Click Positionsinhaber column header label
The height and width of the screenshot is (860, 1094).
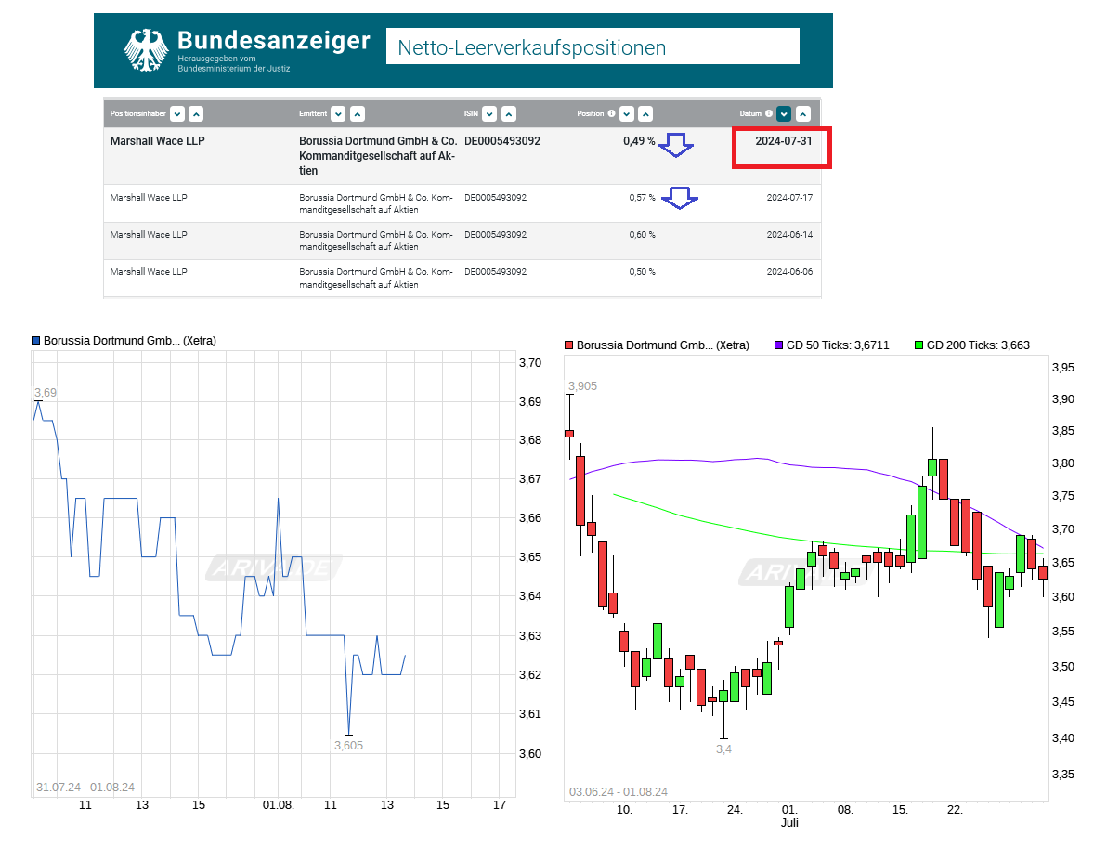[x=138, y=113]
